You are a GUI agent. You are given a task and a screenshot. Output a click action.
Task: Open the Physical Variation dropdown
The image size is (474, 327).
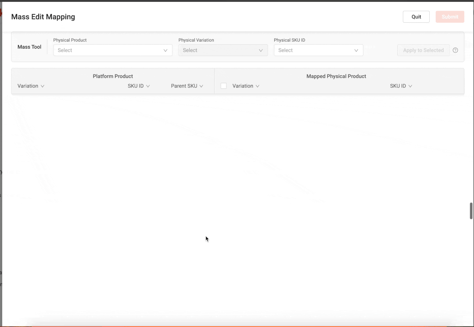(x=223, y=50)
